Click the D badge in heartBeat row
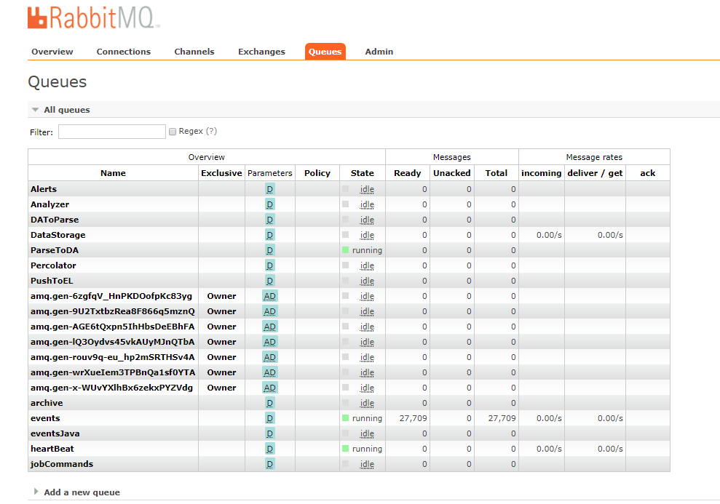720x504 pixels. pyautogui.click(x=270, y=449)
